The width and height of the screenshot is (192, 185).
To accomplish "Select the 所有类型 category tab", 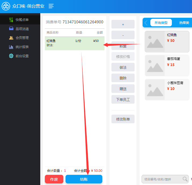I will 161,23.
